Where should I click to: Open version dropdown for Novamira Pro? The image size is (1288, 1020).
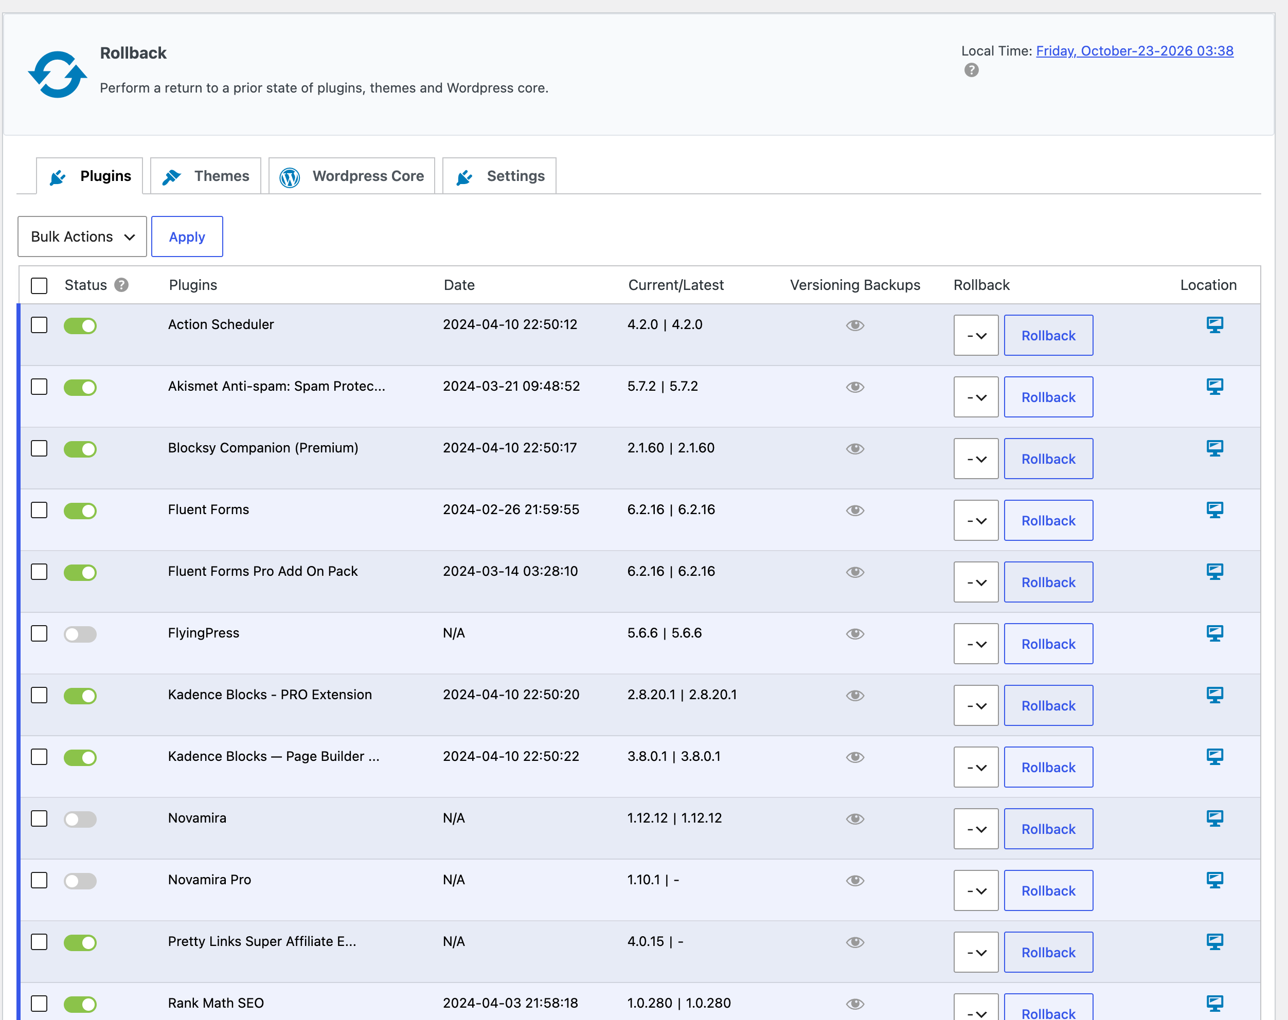pos(976,890)
